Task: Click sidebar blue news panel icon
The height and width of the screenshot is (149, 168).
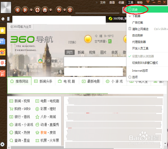Action: click(x=3, y=41)
